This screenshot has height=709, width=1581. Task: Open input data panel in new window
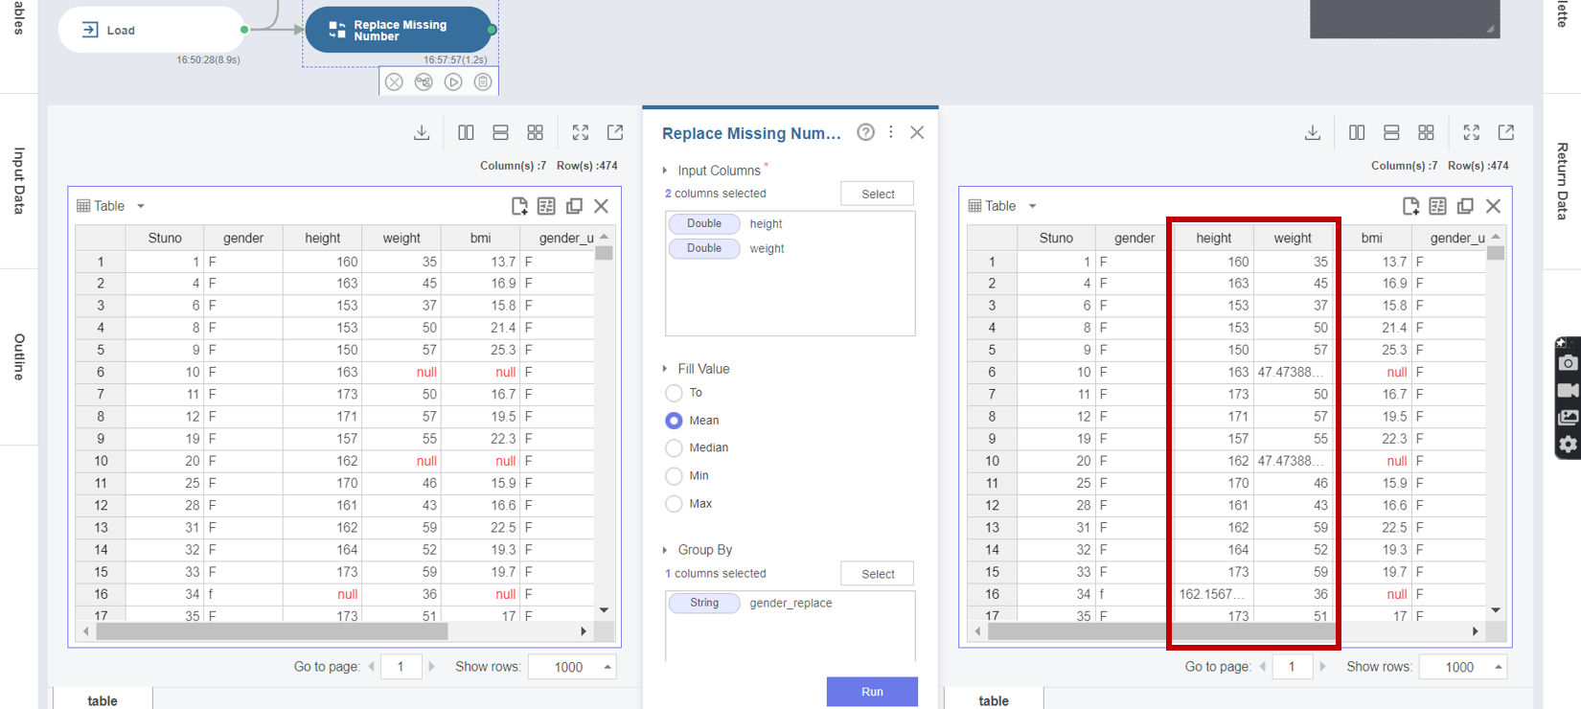point(615,132)
